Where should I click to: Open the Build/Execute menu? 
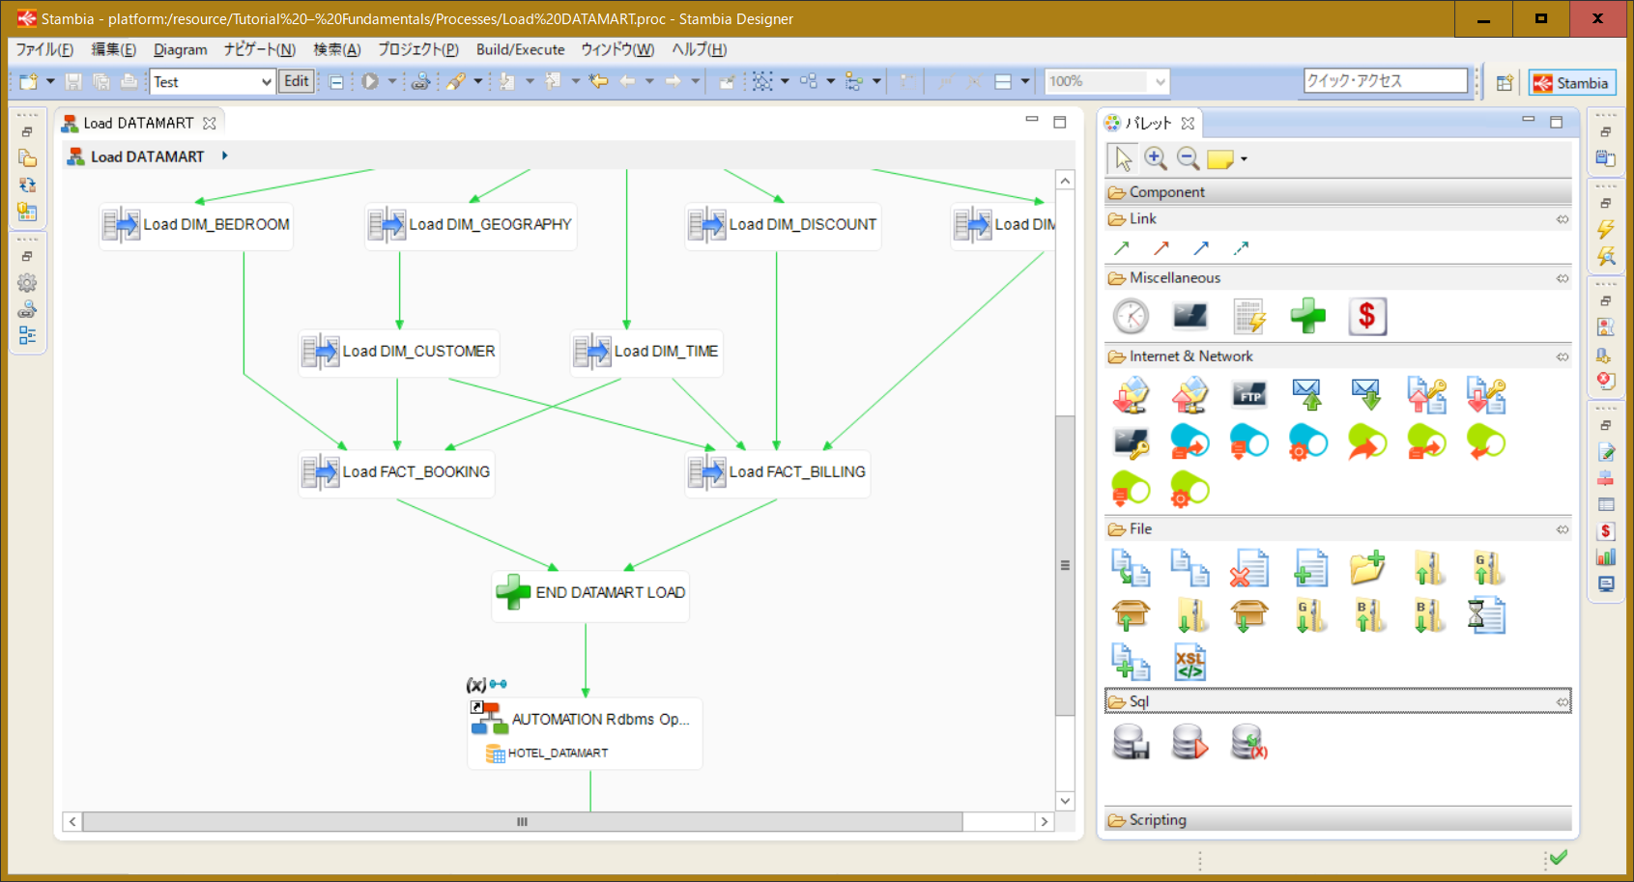[x=520, y=49]
